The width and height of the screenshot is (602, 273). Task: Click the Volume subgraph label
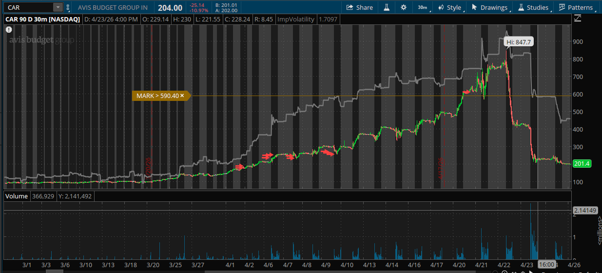(x=16, y=197)
